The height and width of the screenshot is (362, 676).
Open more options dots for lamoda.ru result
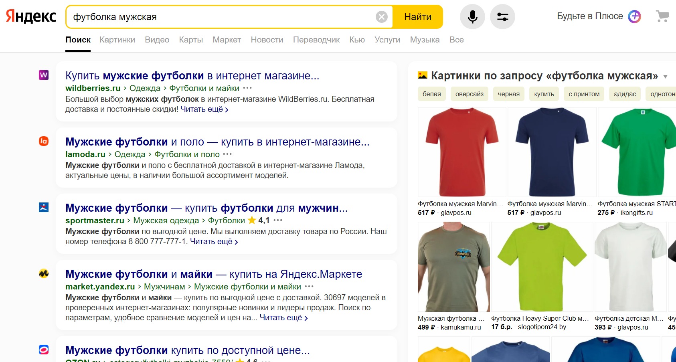click(227, 154)
